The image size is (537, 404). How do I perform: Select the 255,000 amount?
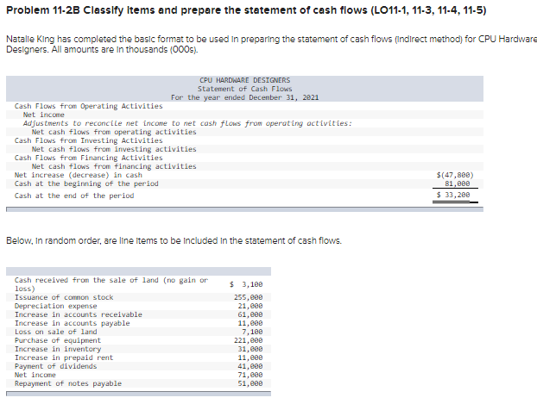(x=249, y=297)
